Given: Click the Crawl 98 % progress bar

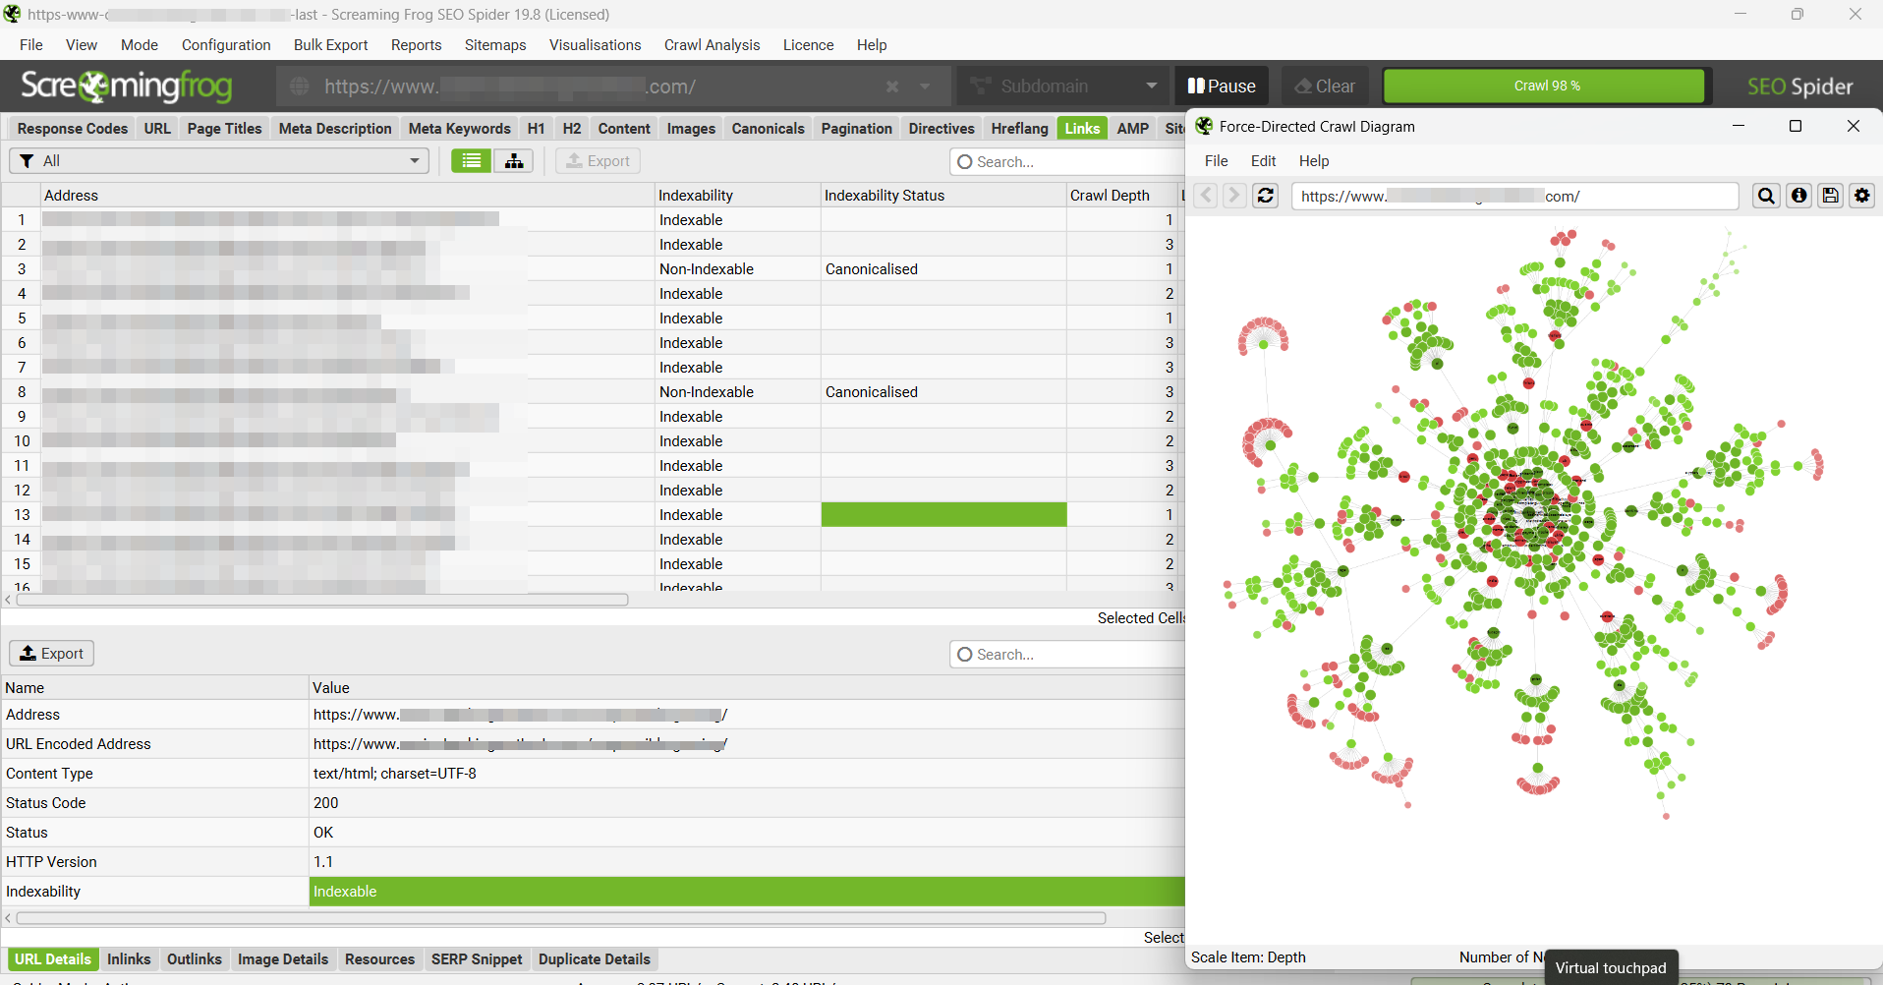Looking at the screenshot, I should (x=1546, y=87).
